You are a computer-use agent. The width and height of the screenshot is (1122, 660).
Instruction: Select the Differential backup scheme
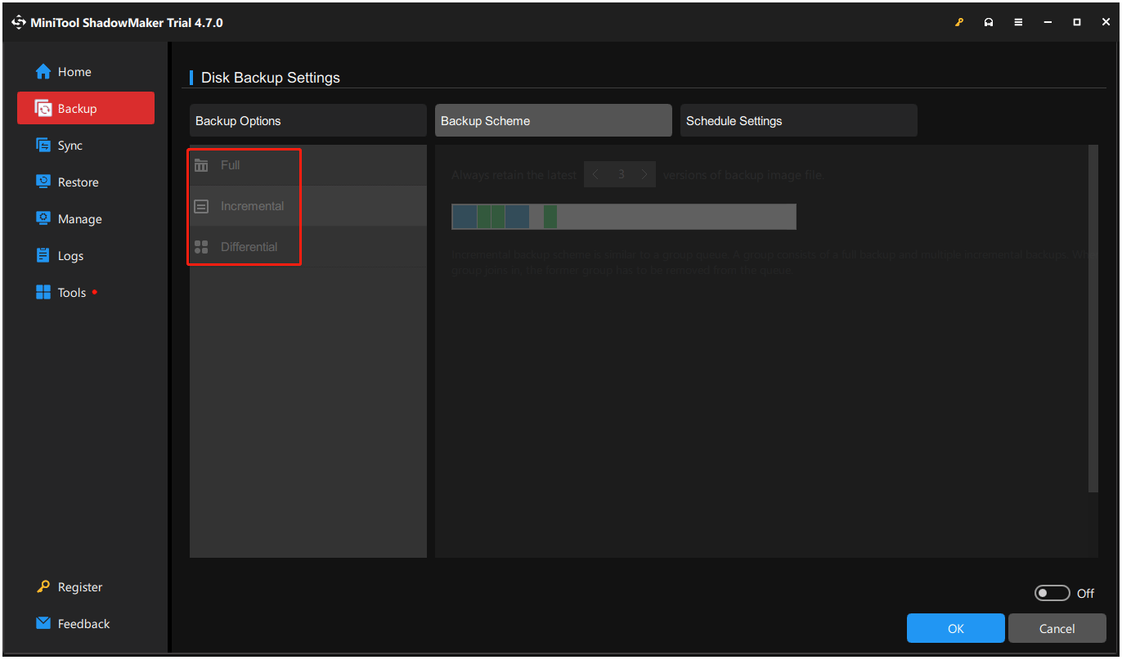[308, 247]
